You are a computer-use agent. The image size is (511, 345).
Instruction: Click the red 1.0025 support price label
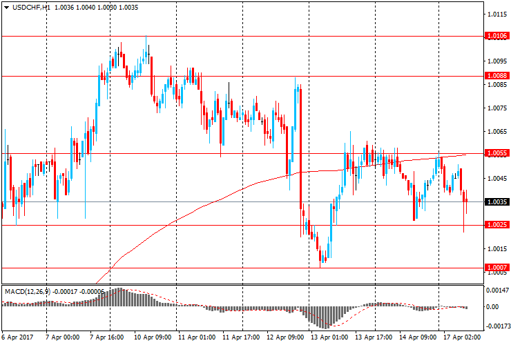[x=497, y=225]
